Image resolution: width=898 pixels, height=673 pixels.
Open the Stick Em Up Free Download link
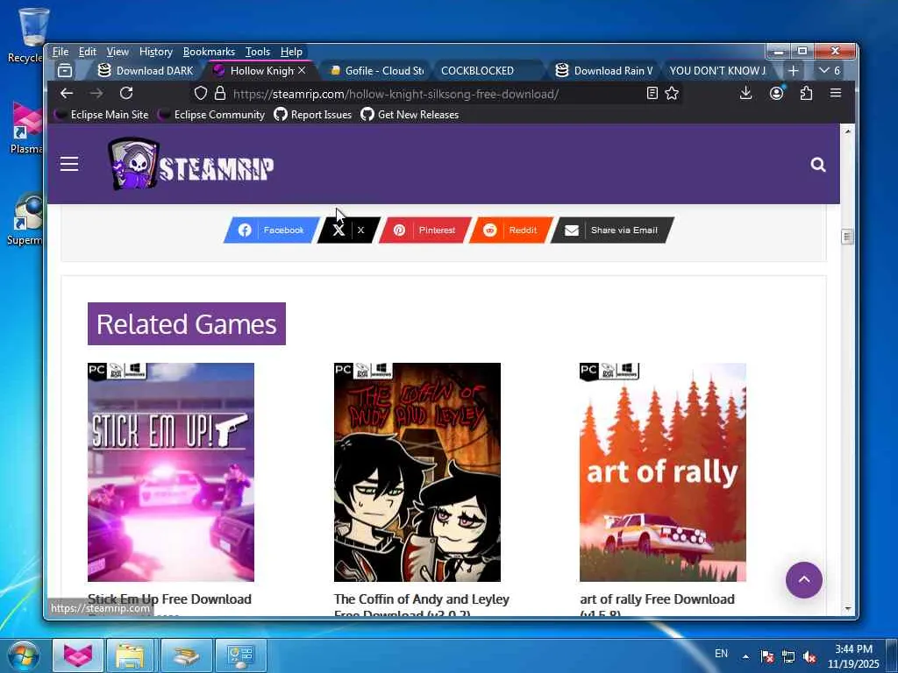(x=169, y=599)
